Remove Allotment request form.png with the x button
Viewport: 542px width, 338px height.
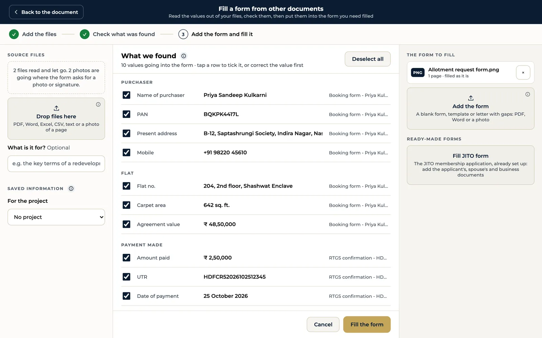coord(523,73)
